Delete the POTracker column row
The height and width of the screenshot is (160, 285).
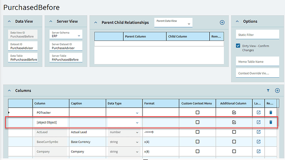point(271,112)
